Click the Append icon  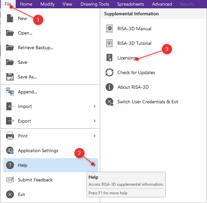point(10,92)
